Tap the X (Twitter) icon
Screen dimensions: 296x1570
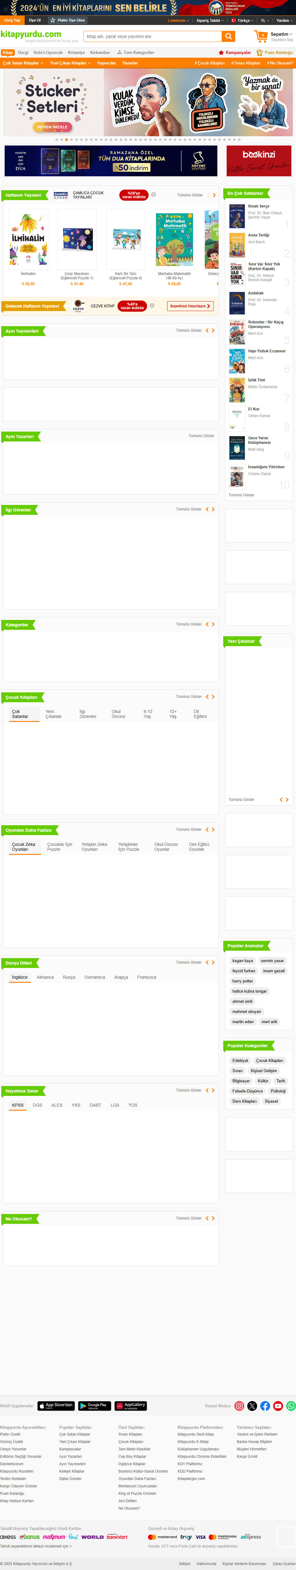tap(252, 1406)
